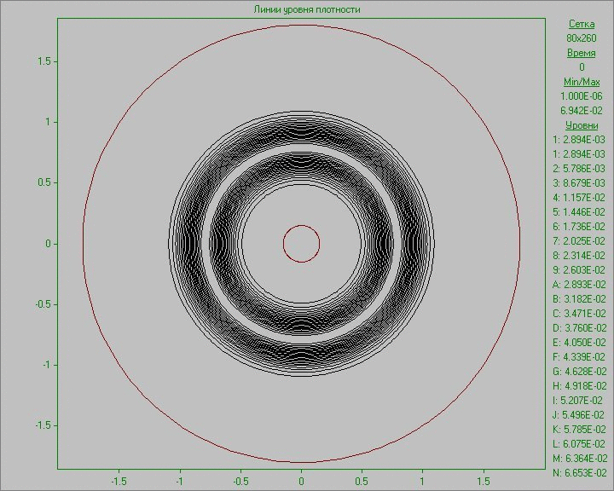Click the y-axis label '-0.5'
This screenshot has height=491, width=614.
[x=43, y=304]
